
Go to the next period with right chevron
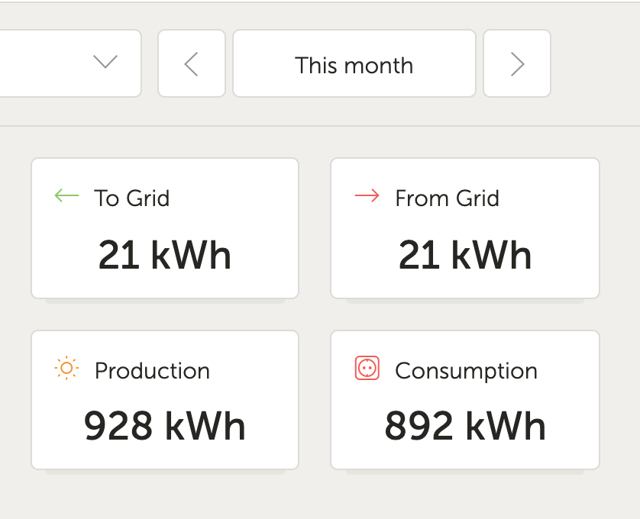pyautogui.click(x=517, y=63)
